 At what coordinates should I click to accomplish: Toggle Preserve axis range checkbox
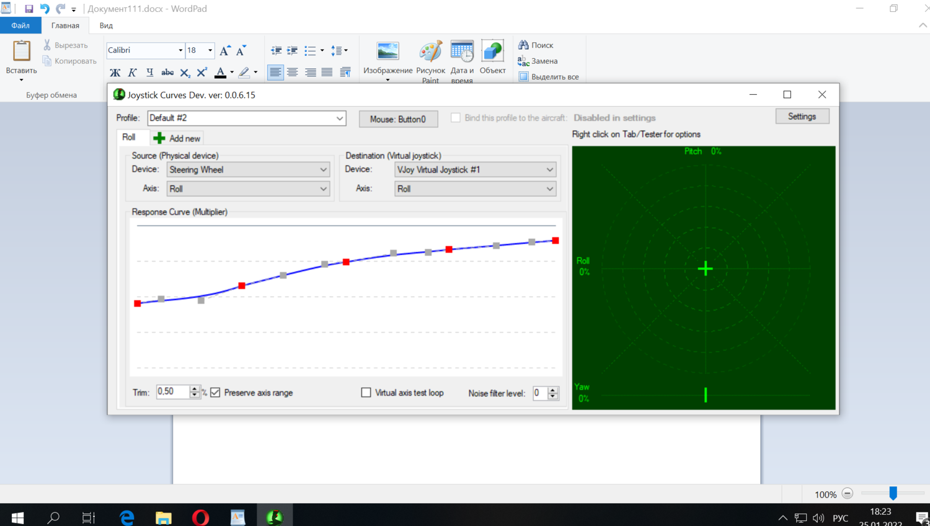[x=215, y=393]
